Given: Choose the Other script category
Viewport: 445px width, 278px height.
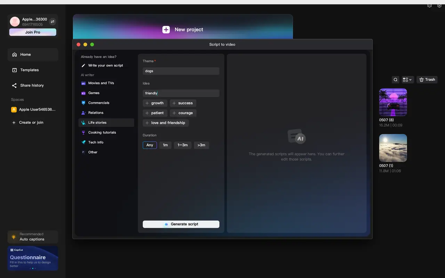Looking at the screenshot, I should [106, 152].
